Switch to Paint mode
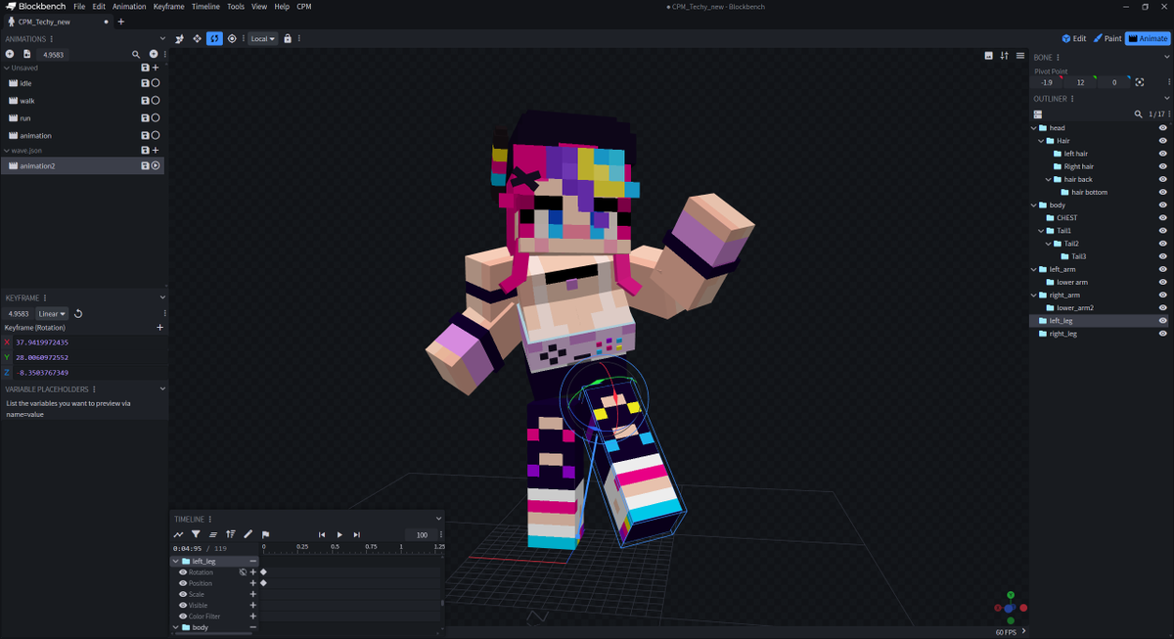This screenshot has height=639, width=1174. [1107, 39]
